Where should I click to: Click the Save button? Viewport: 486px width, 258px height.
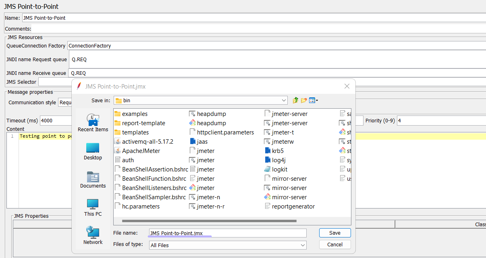pyautogui.click(x=334, y=233)
